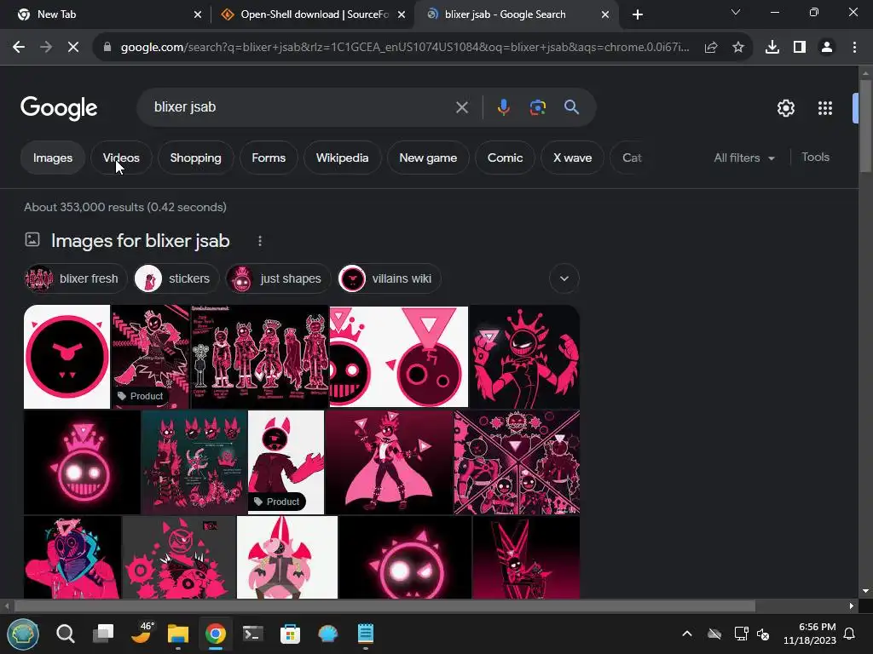Start voice search with microphone icon
This screenshot has height=654, width=873.
pyautogui.click(x=503, y=107)
